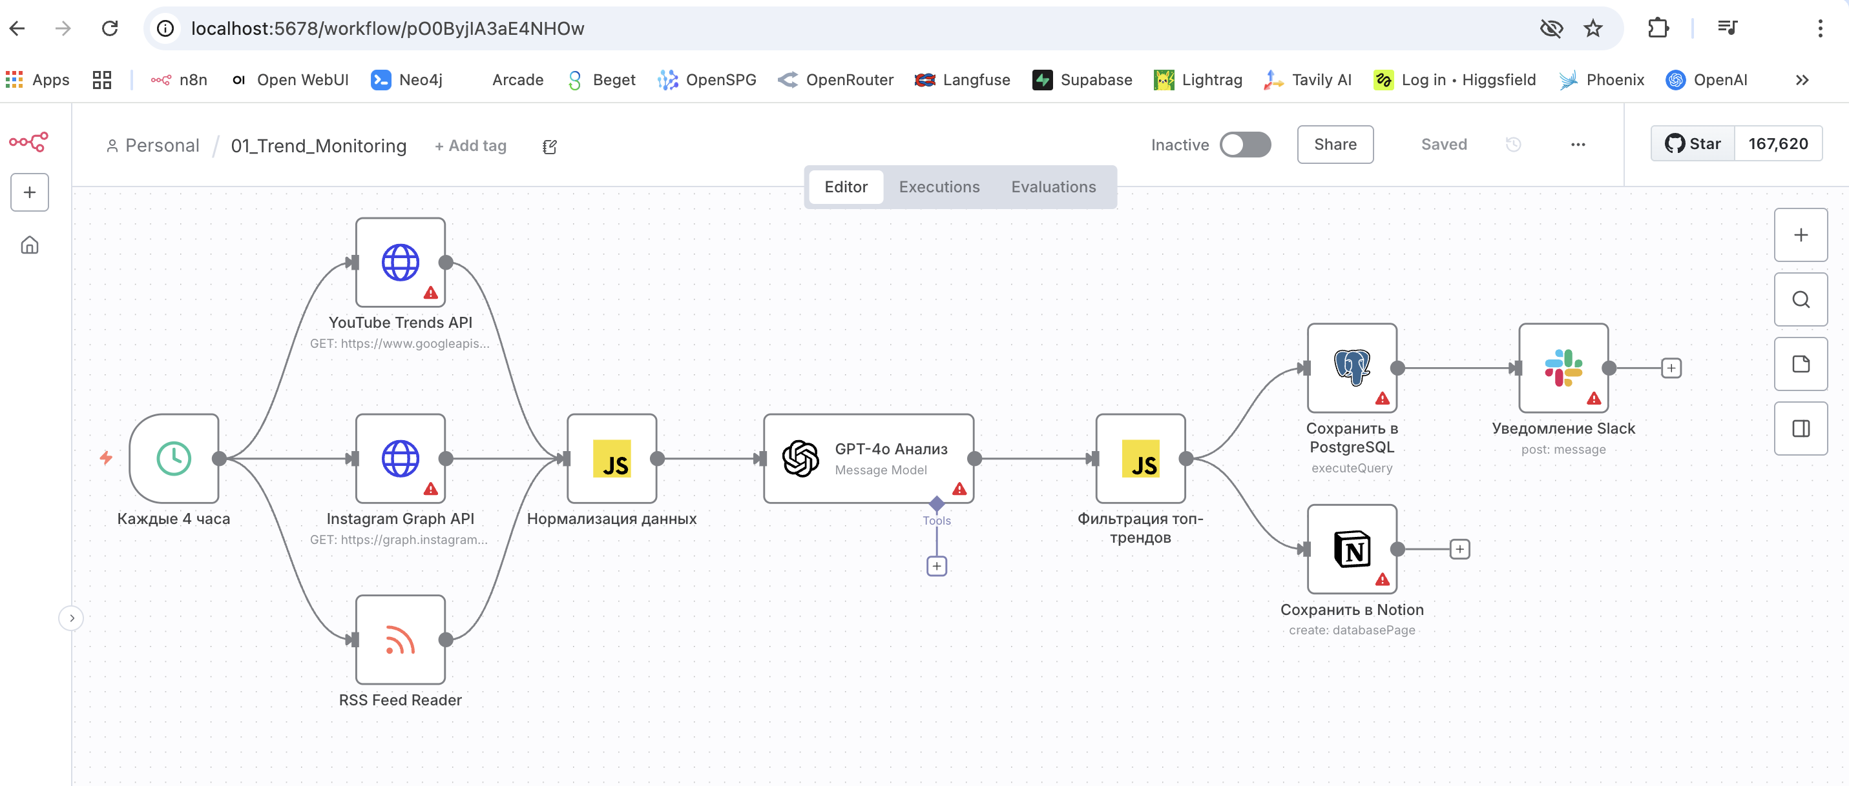Open the Slack notification node
This screenshot has height=786, width=1849.
[x=1563, y=368]
